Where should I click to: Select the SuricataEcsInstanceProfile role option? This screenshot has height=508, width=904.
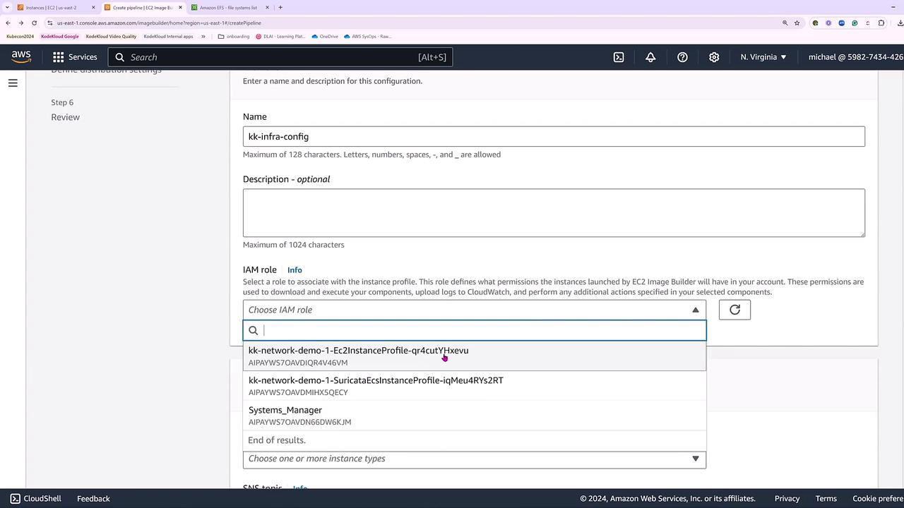pyautogui.click(x=475, y=386)
